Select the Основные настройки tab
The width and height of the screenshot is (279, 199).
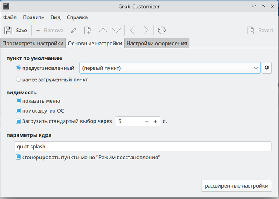tap(95, 43)
